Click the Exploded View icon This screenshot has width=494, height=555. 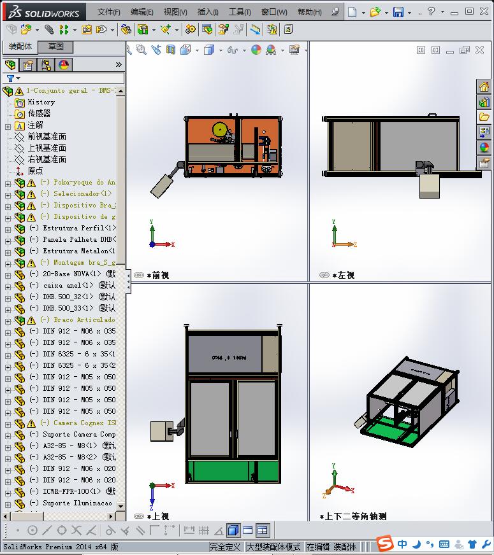coord(223,29)
